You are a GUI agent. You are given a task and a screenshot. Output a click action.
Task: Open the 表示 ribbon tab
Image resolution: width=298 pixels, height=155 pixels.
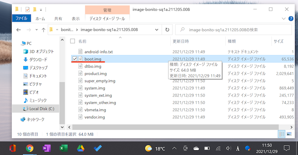[76, 18]
